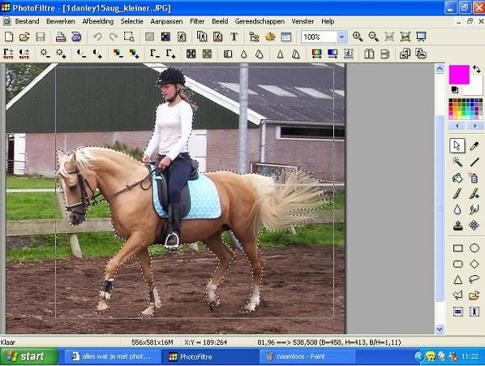Expand the 100% zoom dropdown
Image resolution: width=485 pixels, height=366 pixels.
click(x=341, y=37)
